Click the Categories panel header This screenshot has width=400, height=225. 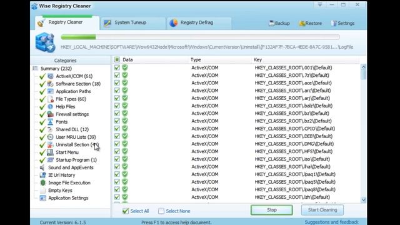[65, 61]
